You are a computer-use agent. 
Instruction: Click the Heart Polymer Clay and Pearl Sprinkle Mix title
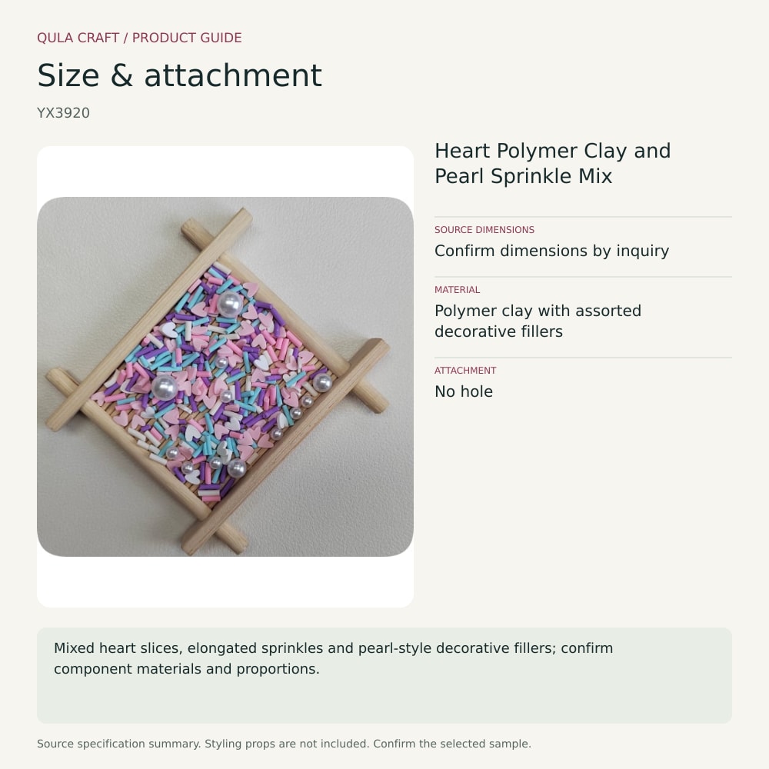pos(553,163)
